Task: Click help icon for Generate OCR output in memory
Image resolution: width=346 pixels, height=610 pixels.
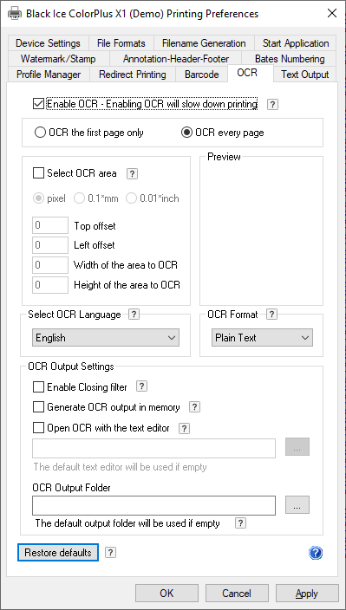Action: (194, 407)
